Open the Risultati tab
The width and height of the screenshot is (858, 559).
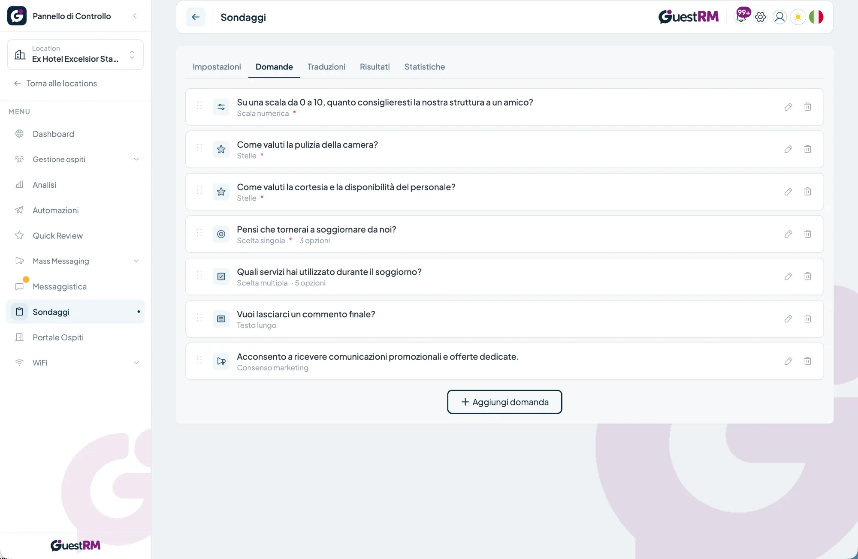(375, 67)
